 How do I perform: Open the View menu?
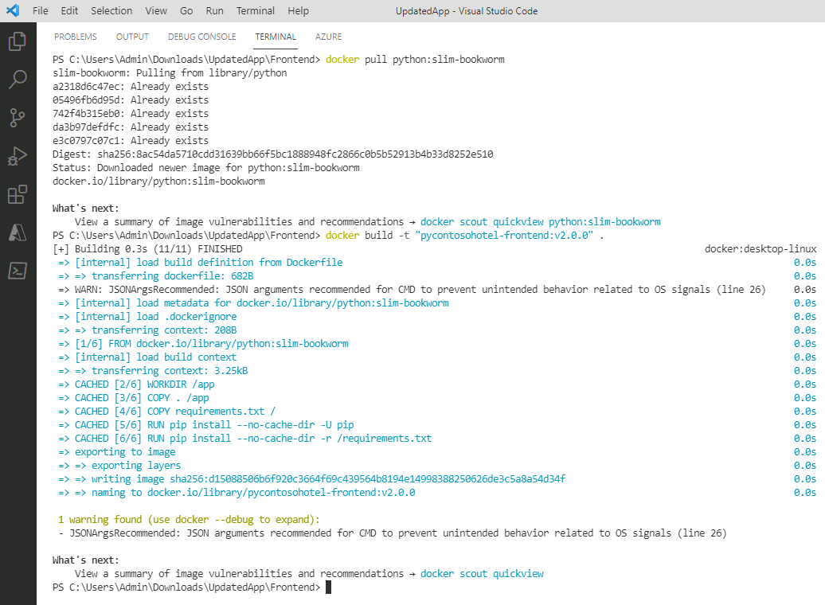tap(156, 10)
